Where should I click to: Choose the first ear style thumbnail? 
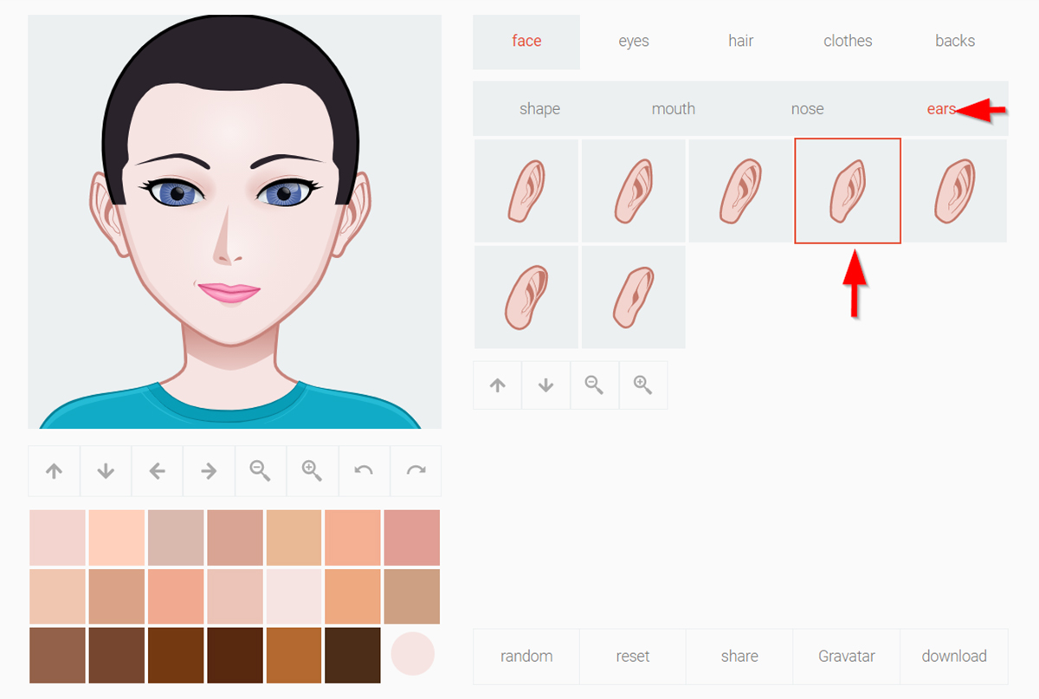click(526, 191)
